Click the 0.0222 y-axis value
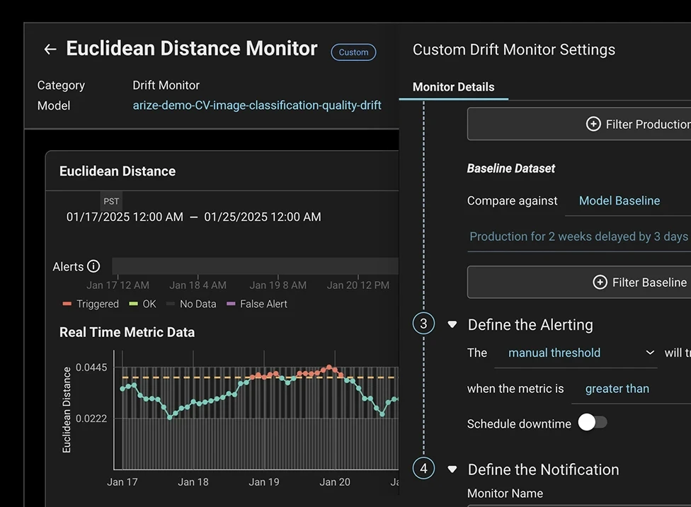 point(91,418)
